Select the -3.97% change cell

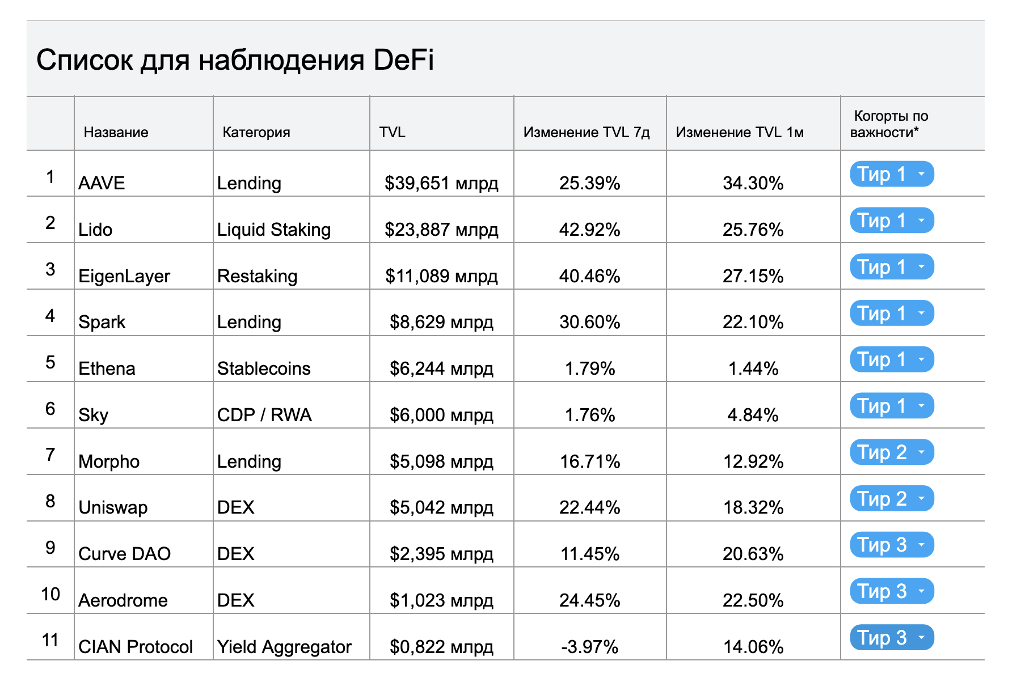(590, 638)
